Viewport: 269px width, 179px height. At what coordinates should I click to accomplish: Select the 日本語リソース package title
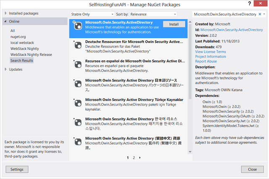coord(131,80)
